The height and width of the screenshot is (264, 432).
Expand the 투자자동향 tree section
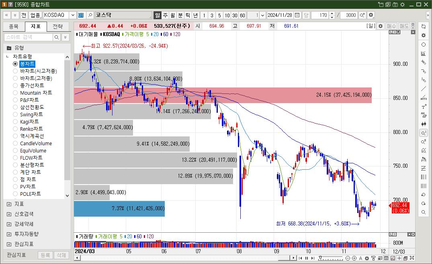[x=9, y=234]
